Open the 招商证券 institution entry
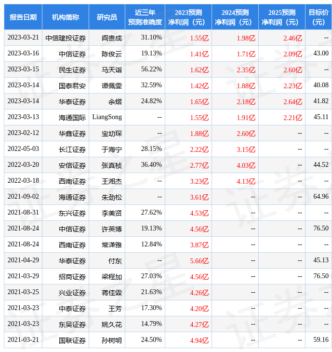The height and width of the screenshot is (352, 332). pos(72,277)
